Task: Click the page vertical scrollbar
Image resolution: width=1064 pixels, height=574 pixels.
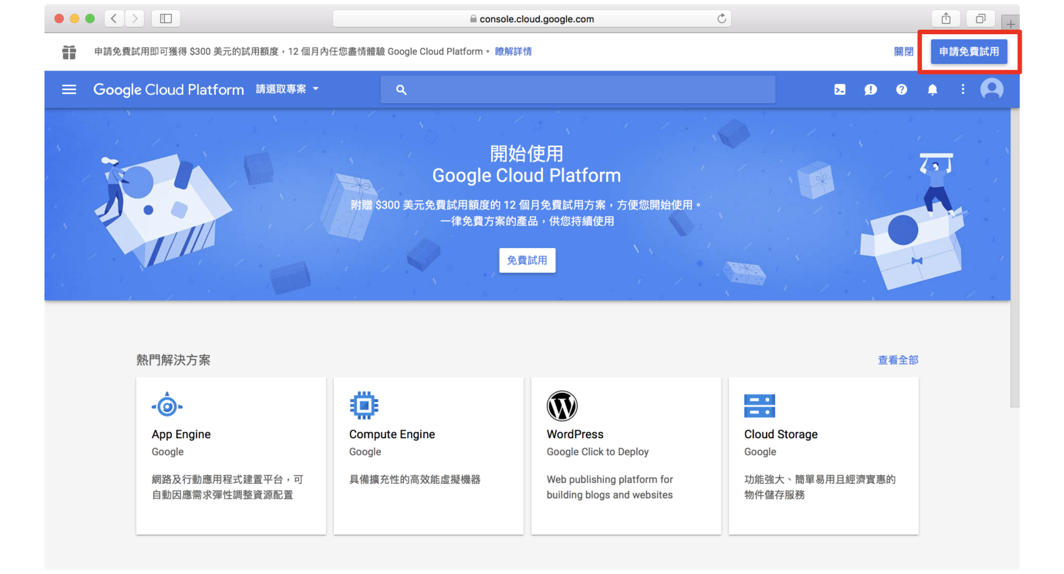Action: pos(1015,258)
